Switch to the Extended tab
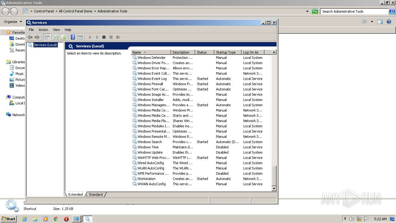 (x=75, y=195)
